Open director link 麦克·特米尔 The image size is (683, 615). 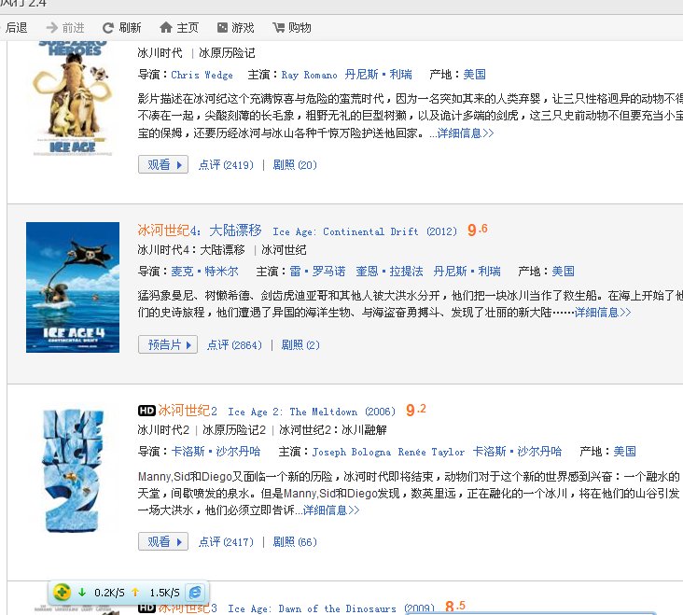click(x=204, y=272)
